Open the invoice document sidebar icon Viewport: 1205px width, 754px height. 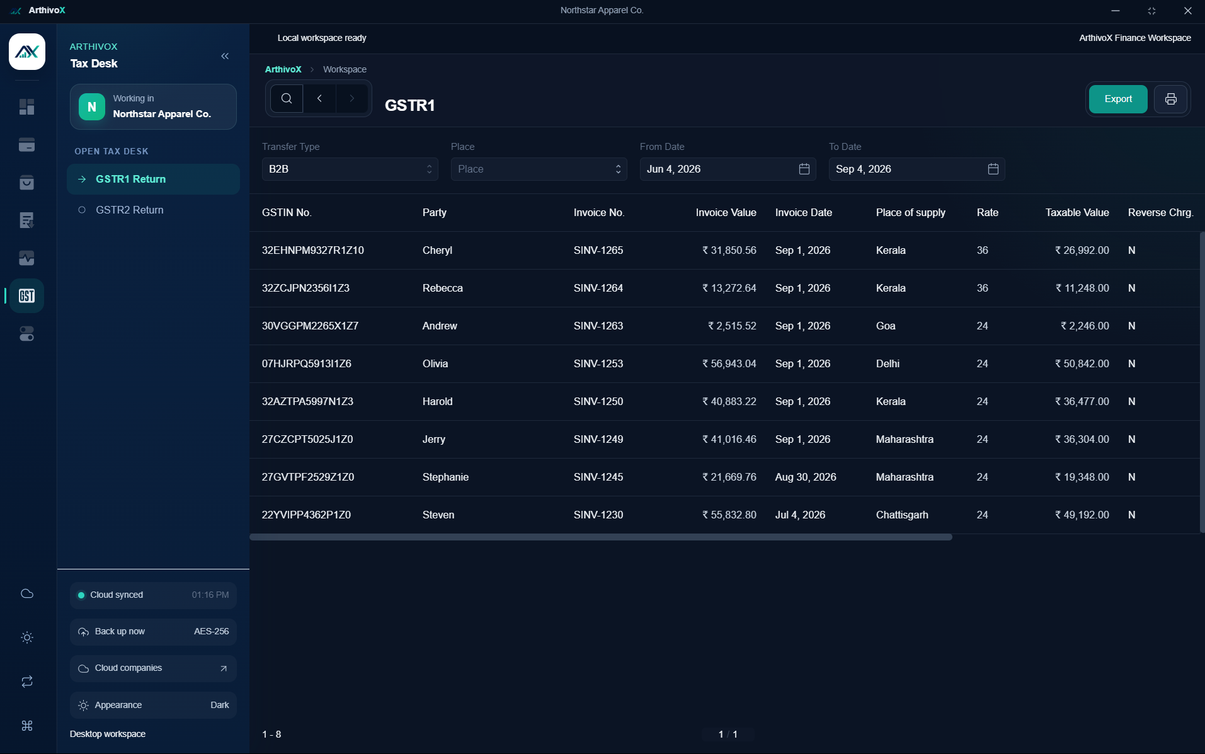pos(26,220)
